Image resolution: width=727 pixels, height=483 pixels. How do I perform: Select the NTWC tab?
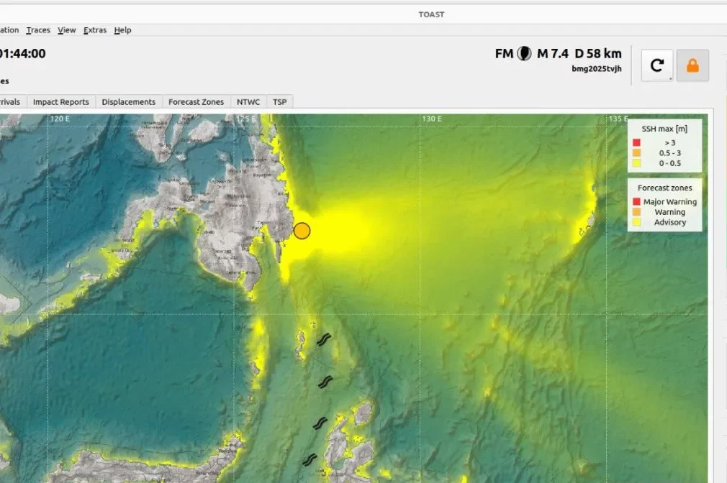pyautogui.click(x=248, y=102)
